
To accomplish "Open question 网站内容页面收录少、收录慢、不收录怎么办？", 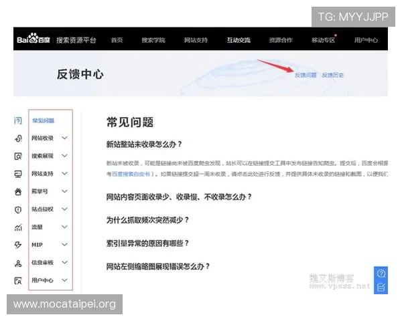I will tap(179, 197).
